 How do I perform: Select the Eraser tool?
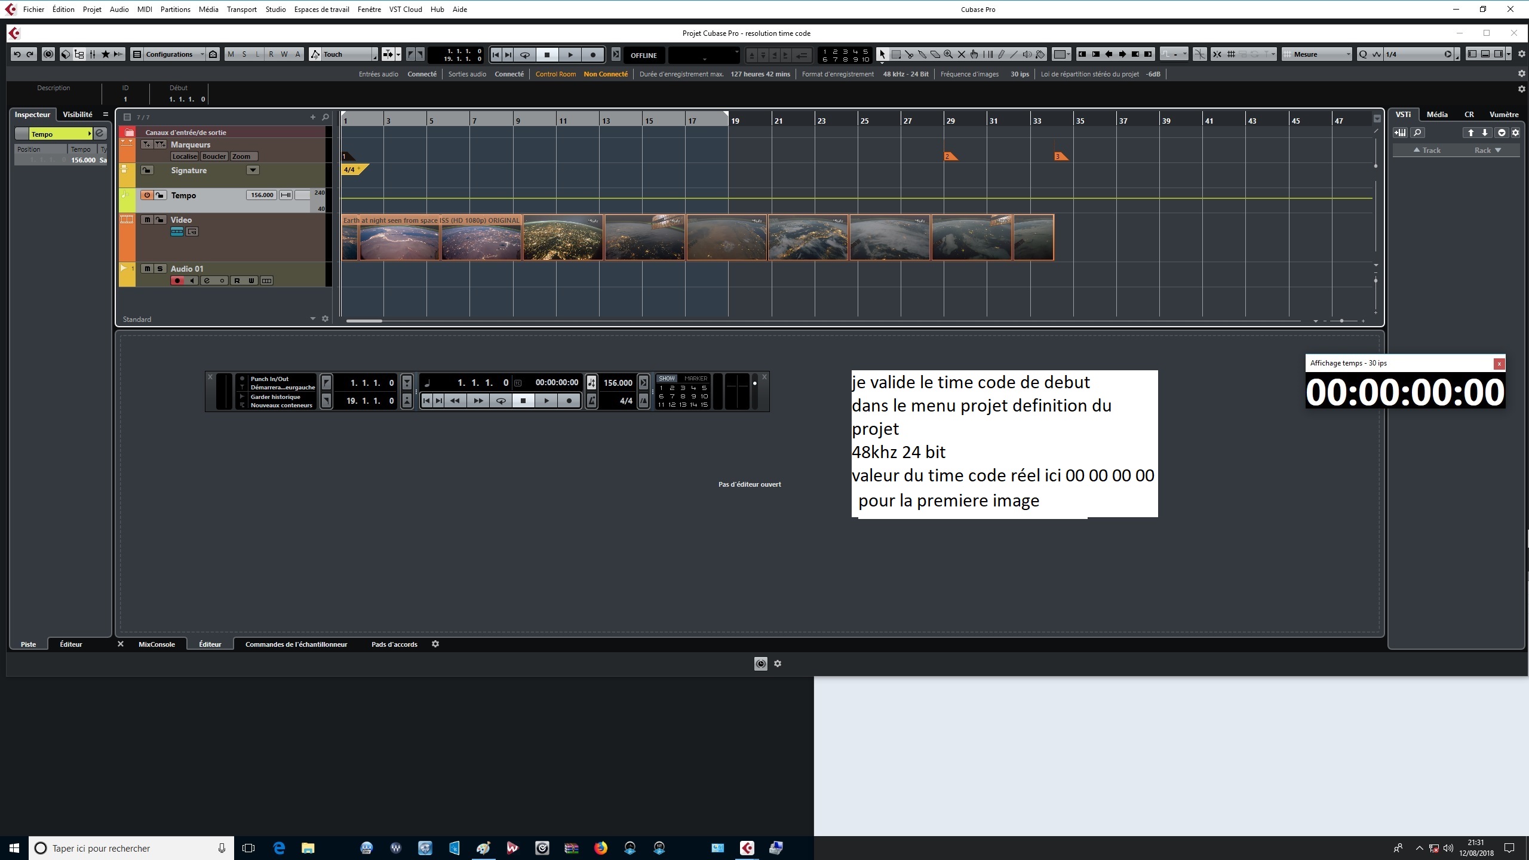pyautogui.click(x=935, y=54)
